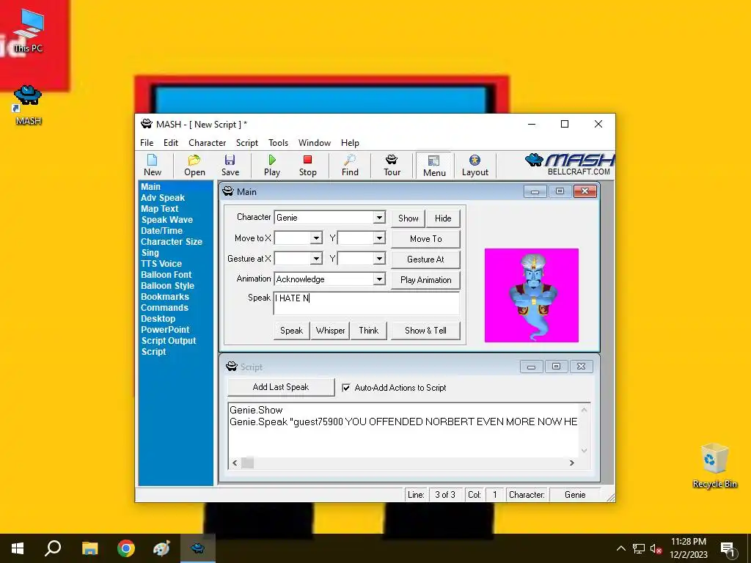Click the script box right scroll arrow
Screen dimensions: 751x563
point(571,463)
